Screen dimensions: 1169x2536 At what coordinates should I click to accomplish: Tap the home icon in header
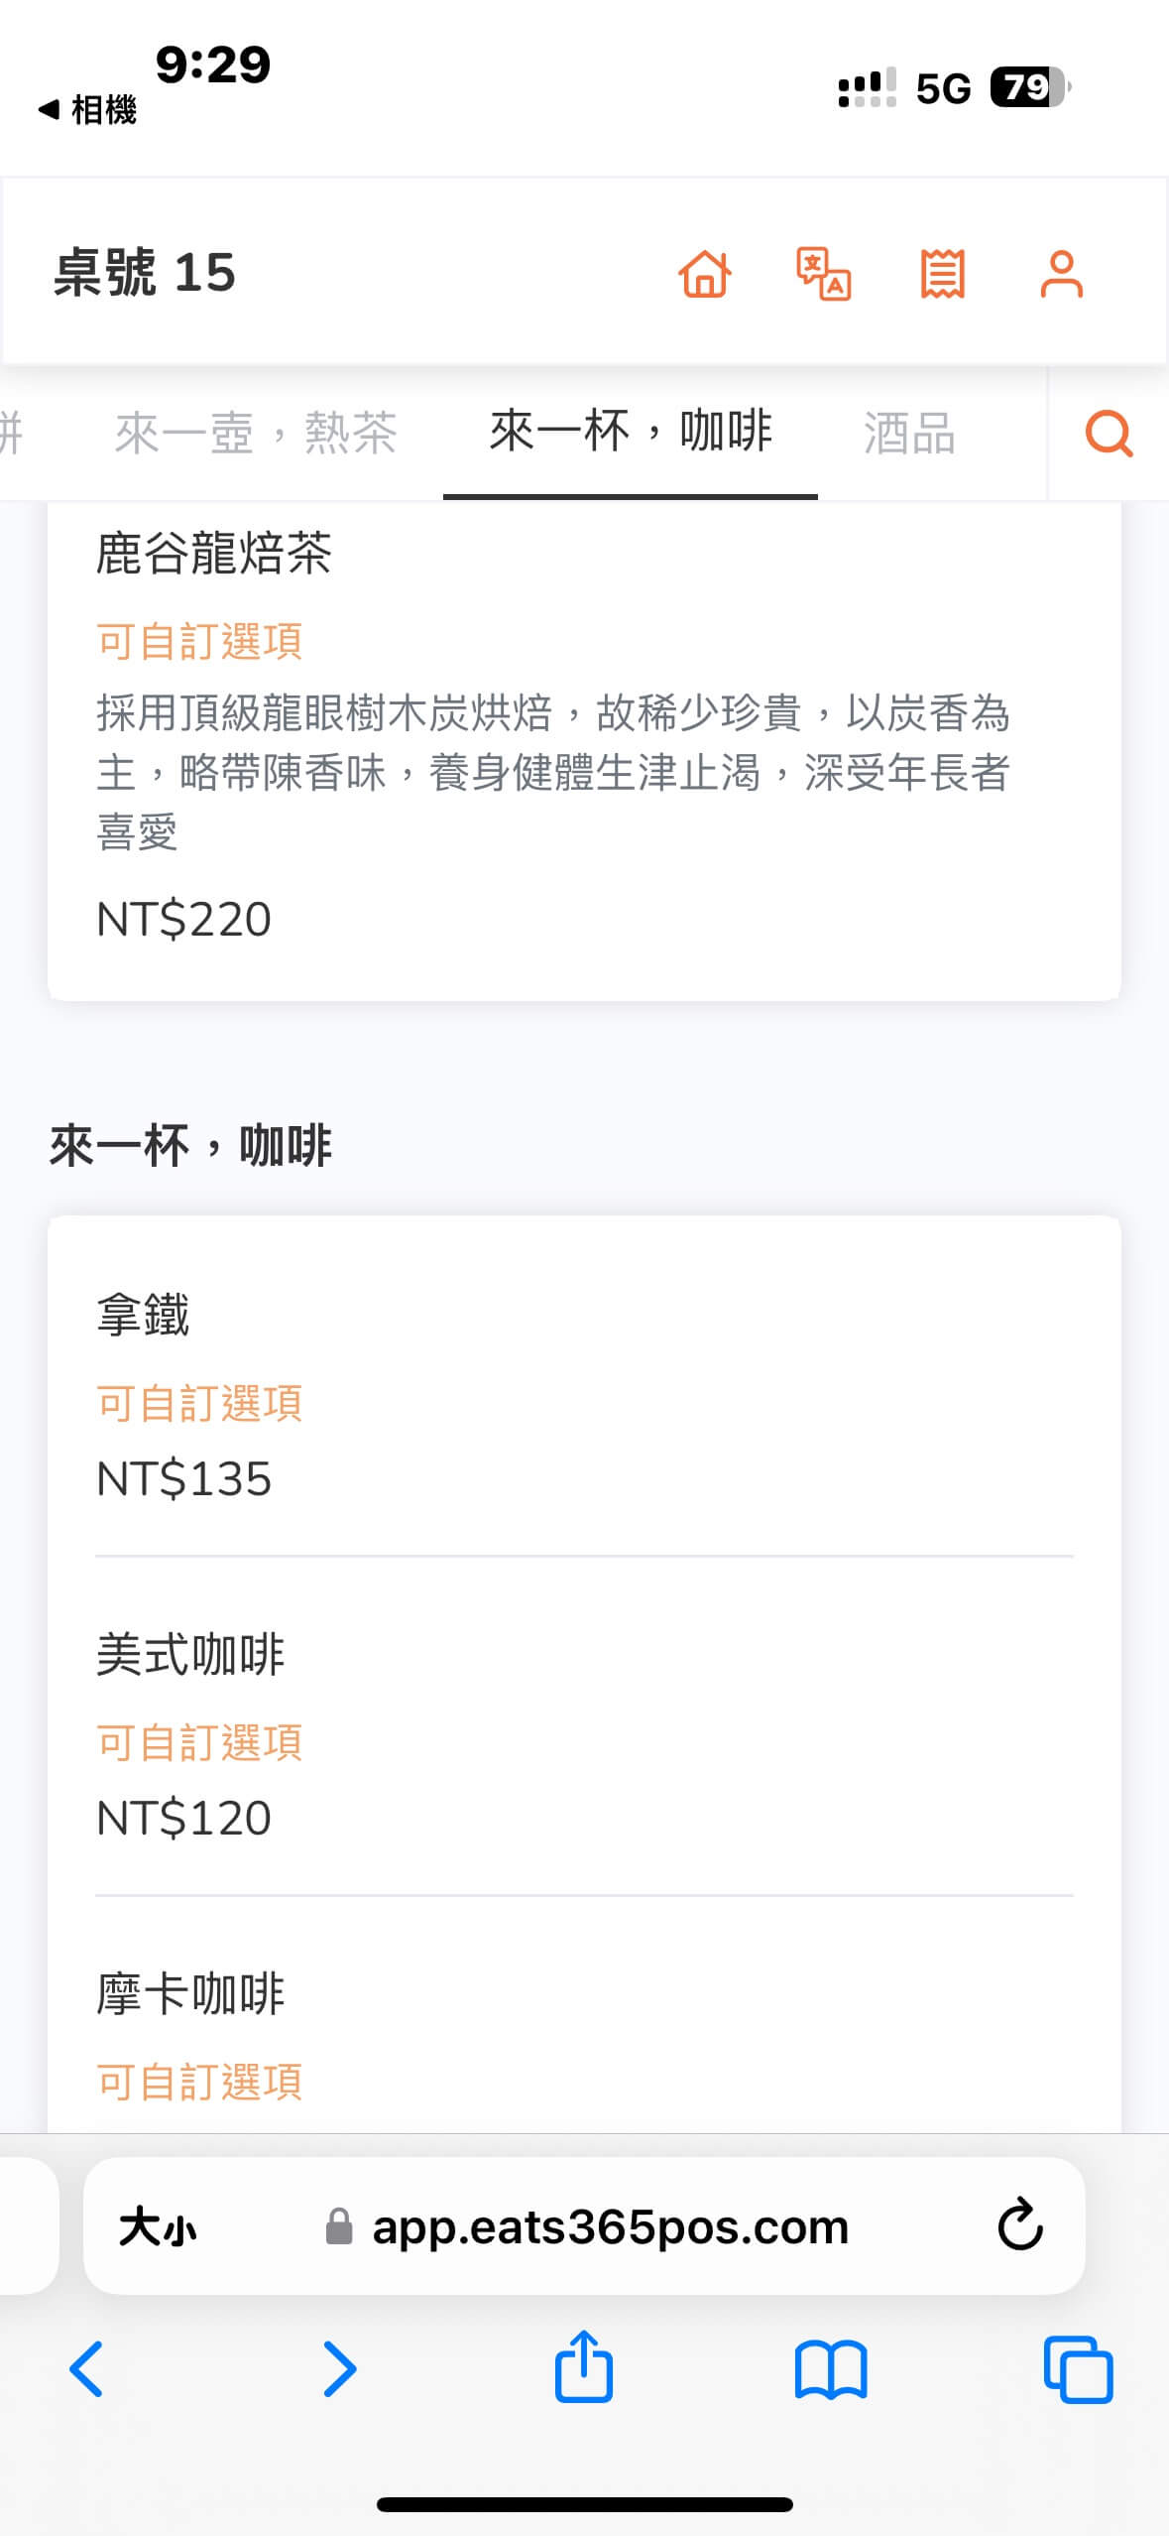point(705,274)
